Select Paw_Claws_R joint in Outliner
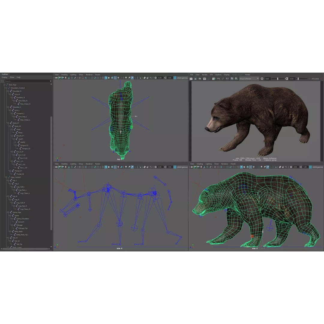Viewport: 324px width, 324px height. point(25,104)
